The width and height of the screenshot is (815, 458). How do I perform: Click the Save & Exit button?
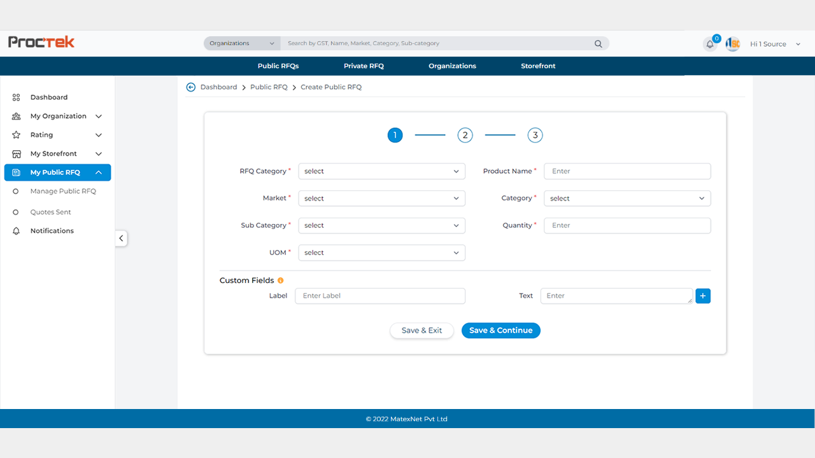click(x=422, y=331)
